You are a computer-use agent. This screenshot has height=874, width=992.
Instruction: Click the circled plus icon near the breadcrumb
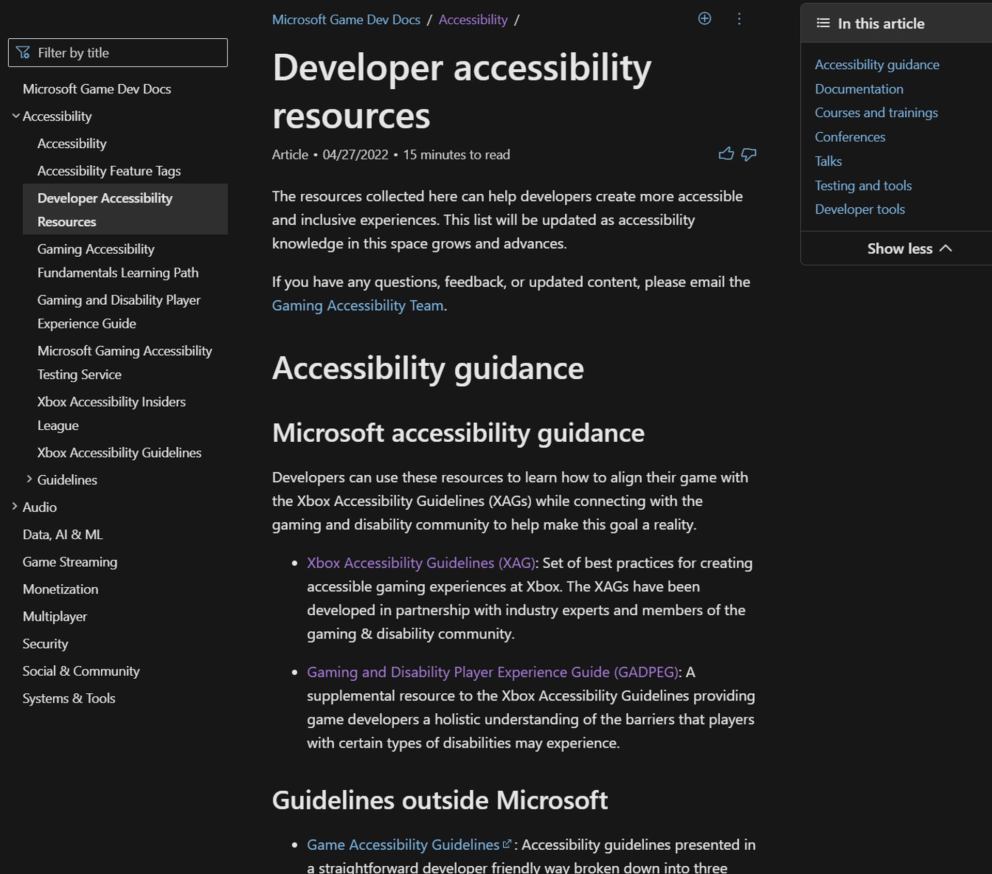[704, 19]
